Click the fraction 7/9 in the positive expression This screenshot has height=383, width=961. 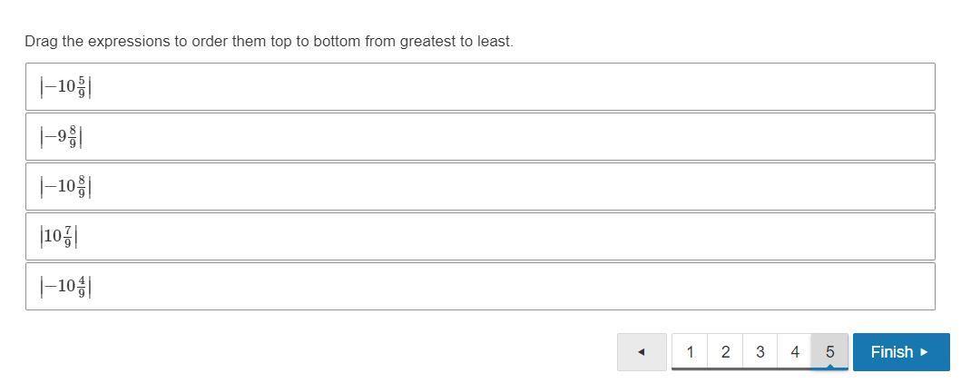click(68, 237)
